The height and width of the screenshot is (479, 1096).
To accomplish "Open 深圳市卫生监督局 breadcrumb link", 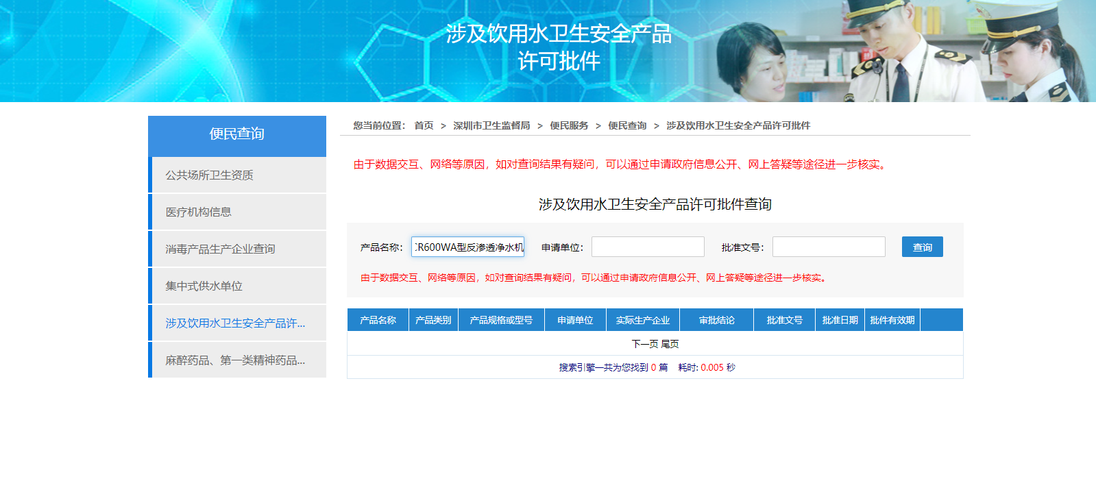I will 491,126.
